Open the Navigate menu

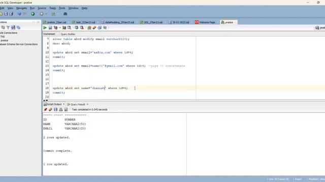click(21, 8)
